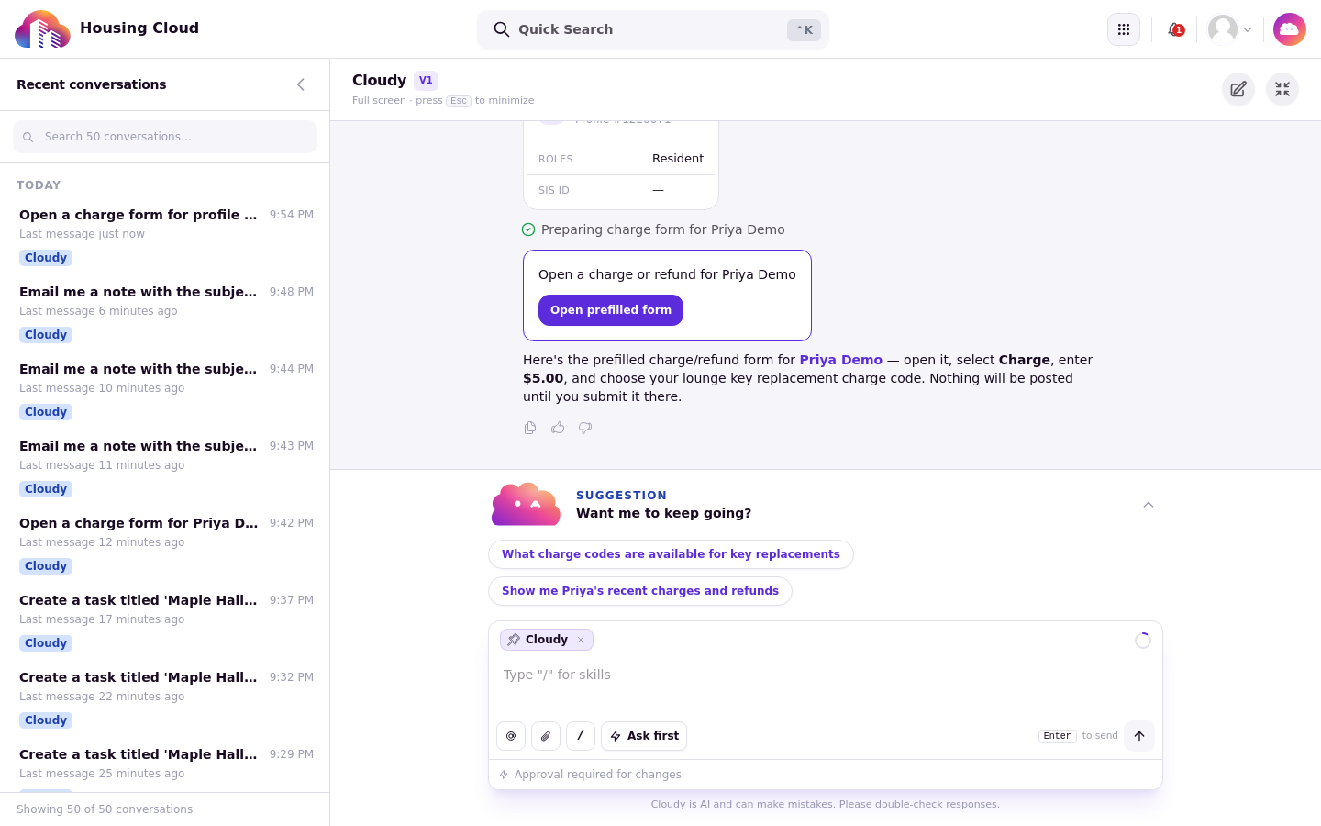The height and width of the screenshot is (826, 1321).
Task: Minimize full-screen chat with the collapse icon
Action: (1282, 89)
